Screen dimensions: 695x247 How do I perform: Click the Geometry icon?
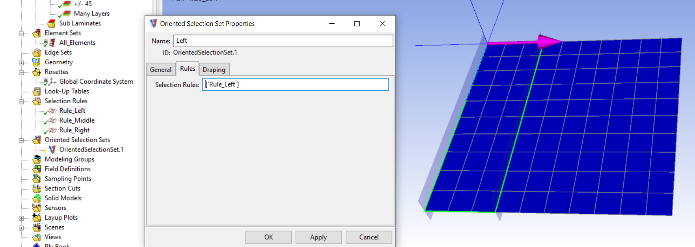tap(37, 62)
